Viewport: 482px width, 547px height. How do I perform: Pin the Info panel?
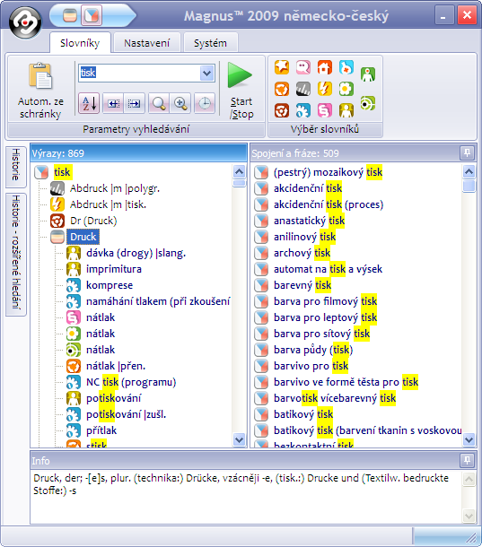point(467,461)
